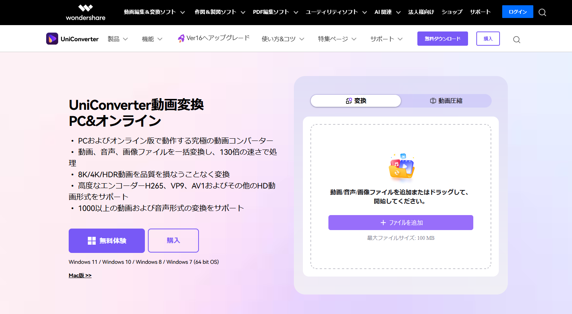Open 作図&製図ソフト menu
Viewport: 572px width, 314px height.
[215, 12]
